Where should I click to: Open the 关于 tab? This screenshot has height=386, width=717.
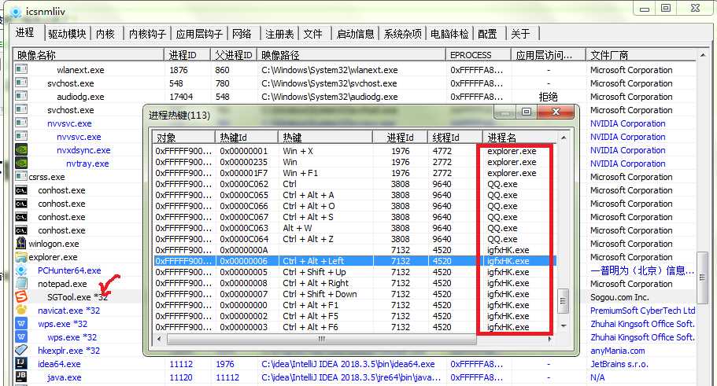click(x=521, y=34)
